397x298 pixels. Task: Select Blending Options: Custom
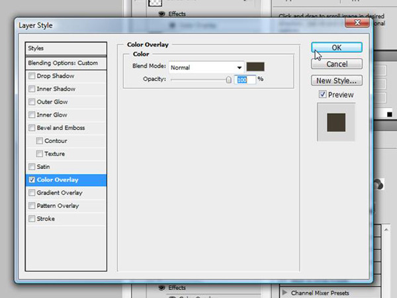click(66, 63)
